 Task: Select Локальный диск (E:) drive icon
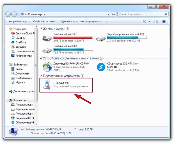(x=47, y=50)
